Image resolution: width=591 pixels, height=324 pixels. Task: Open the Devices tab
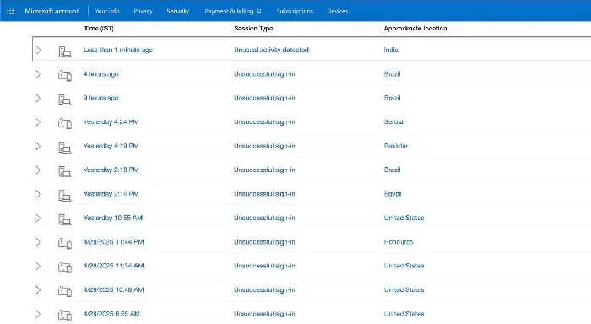tap(338, 11)
